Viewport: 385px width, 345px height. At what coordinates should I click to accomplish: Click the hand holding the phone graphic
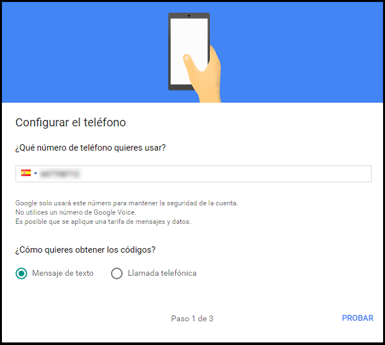[203, 75]
